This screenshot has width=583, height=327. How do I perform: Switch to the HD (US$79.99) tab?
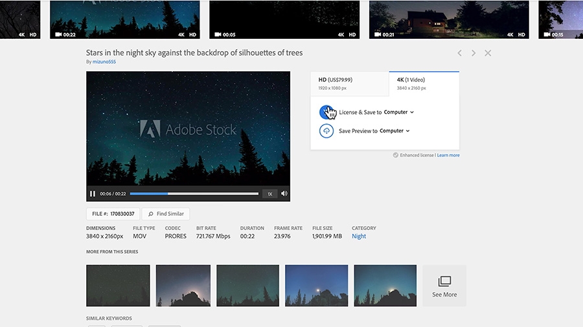350,83
